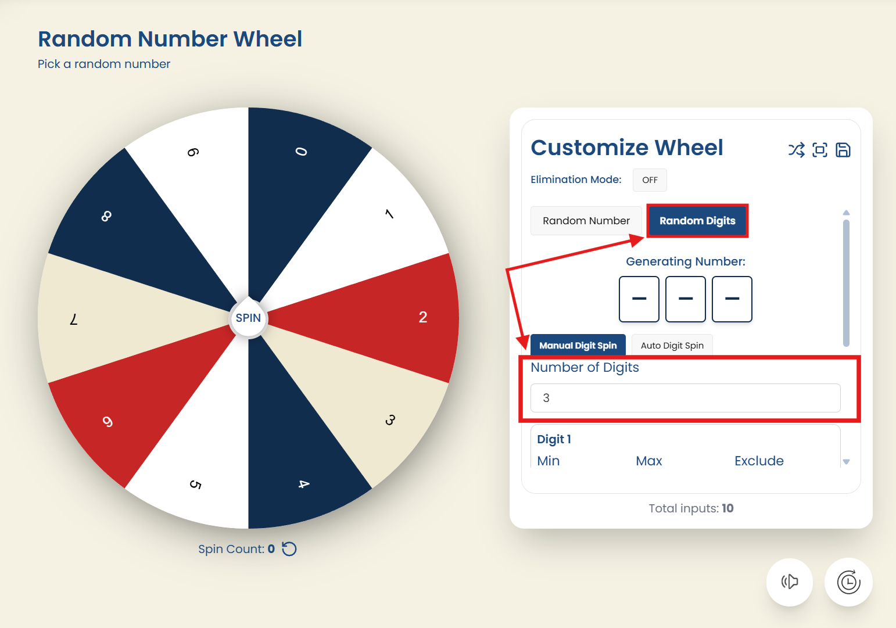The image size is (896, 628).
Task: Switch to the Random Number tab
Action: tap(586, 221)
